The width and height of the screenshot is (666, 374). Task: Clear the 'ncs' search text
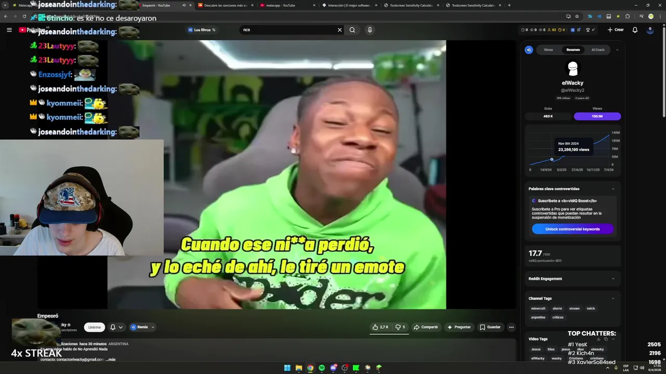(x=340, y=30)
